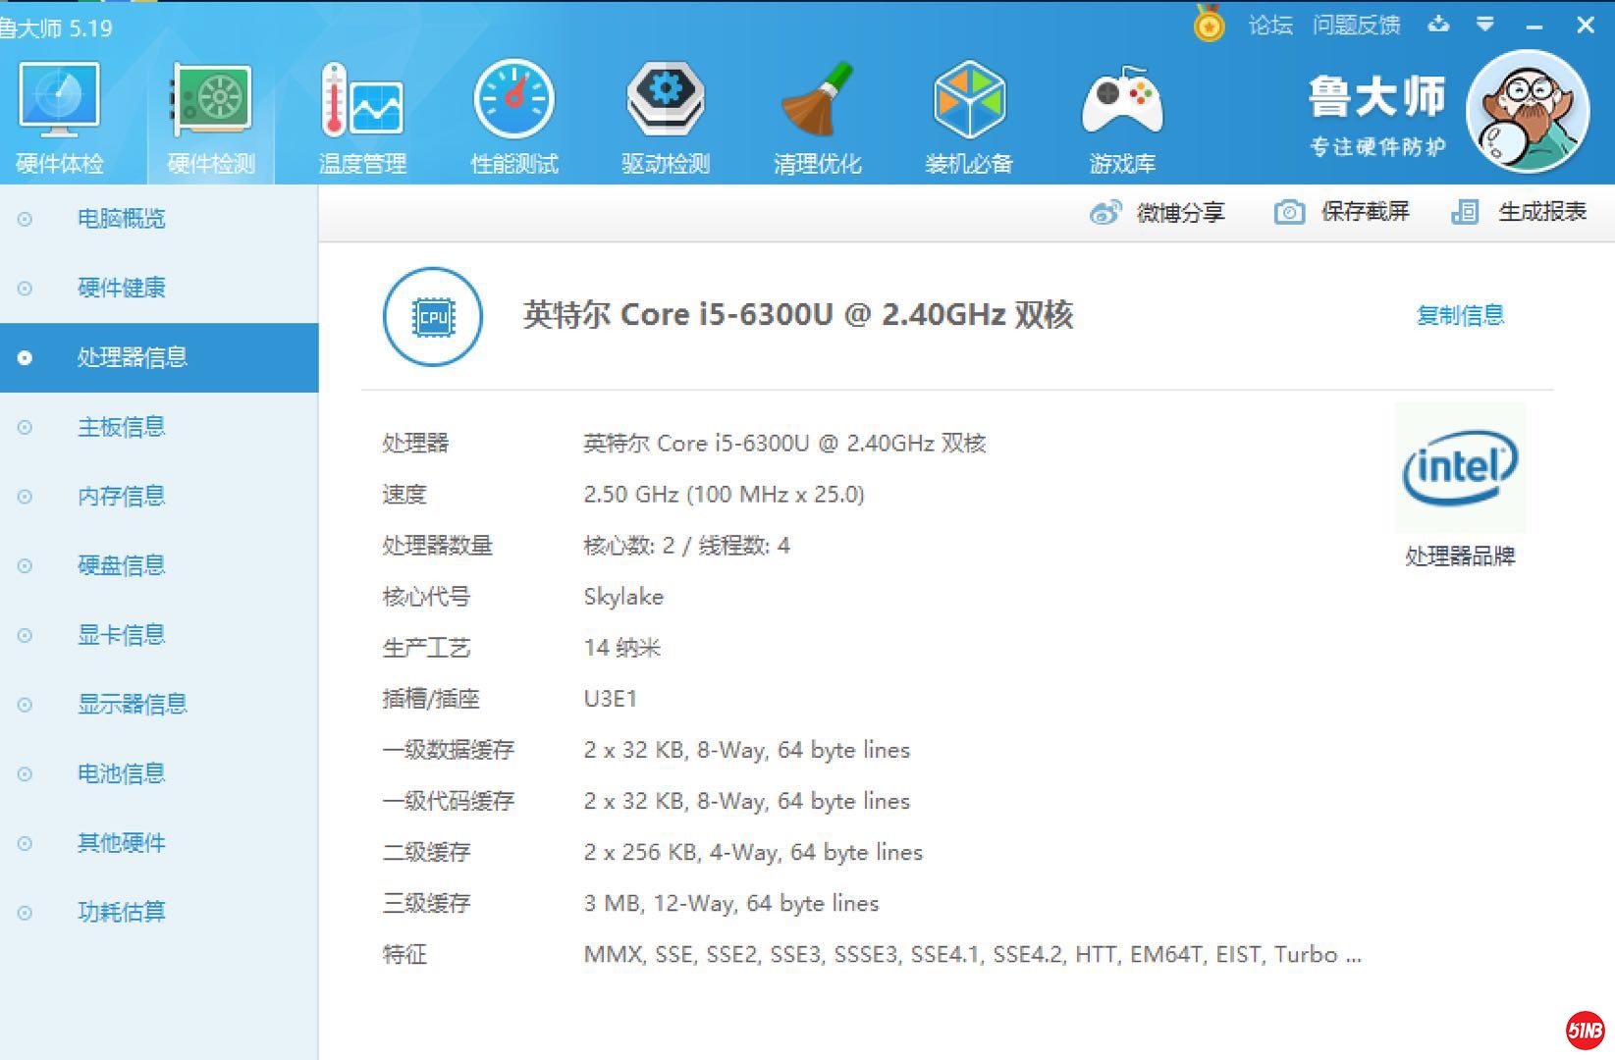1615x1060 pixels.
Task: Click 生成报表 report button
Action: (1520, 212)
